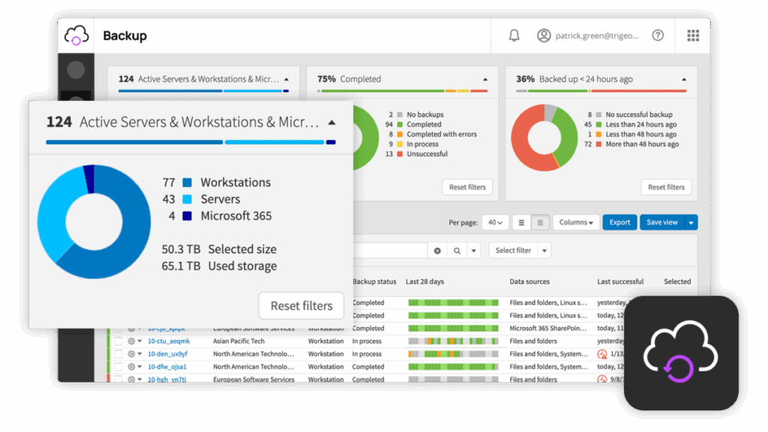The width and height of the screenshot is (768, 432).
Task: Sort by the Selected column header
Action: [x=677, y=282]
